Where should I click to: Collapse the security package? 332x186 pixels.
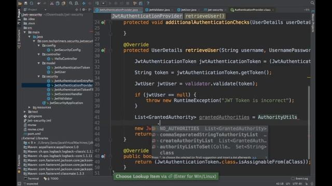click(39, 76)
